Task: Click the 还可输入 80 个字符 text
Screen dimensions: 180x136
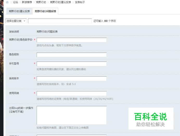Action: click(105, 21)
